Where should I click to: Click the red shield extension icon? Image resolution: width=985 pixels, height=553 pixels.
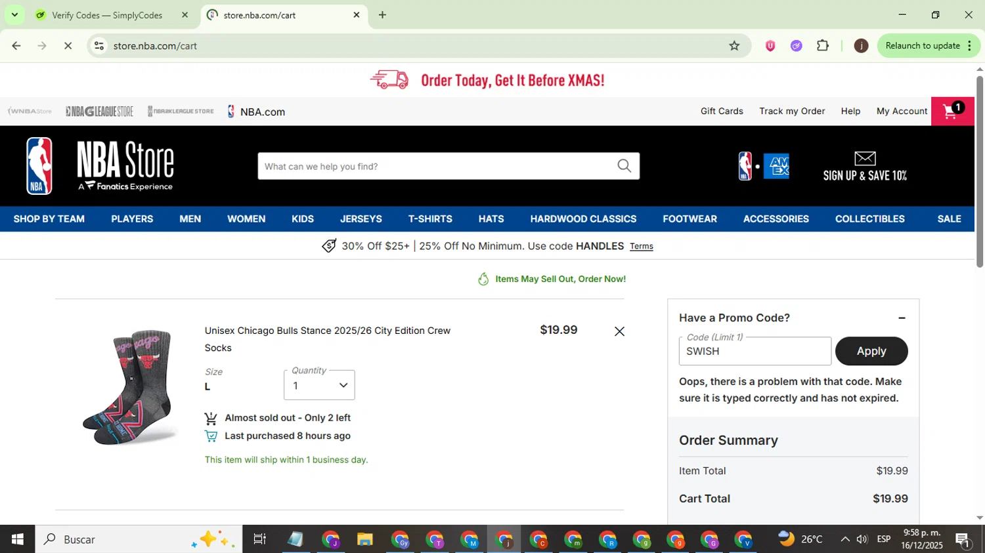[770, 46]
